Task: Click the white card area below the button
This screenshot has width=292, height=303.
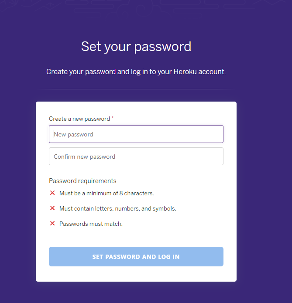Action: [136, 274]
